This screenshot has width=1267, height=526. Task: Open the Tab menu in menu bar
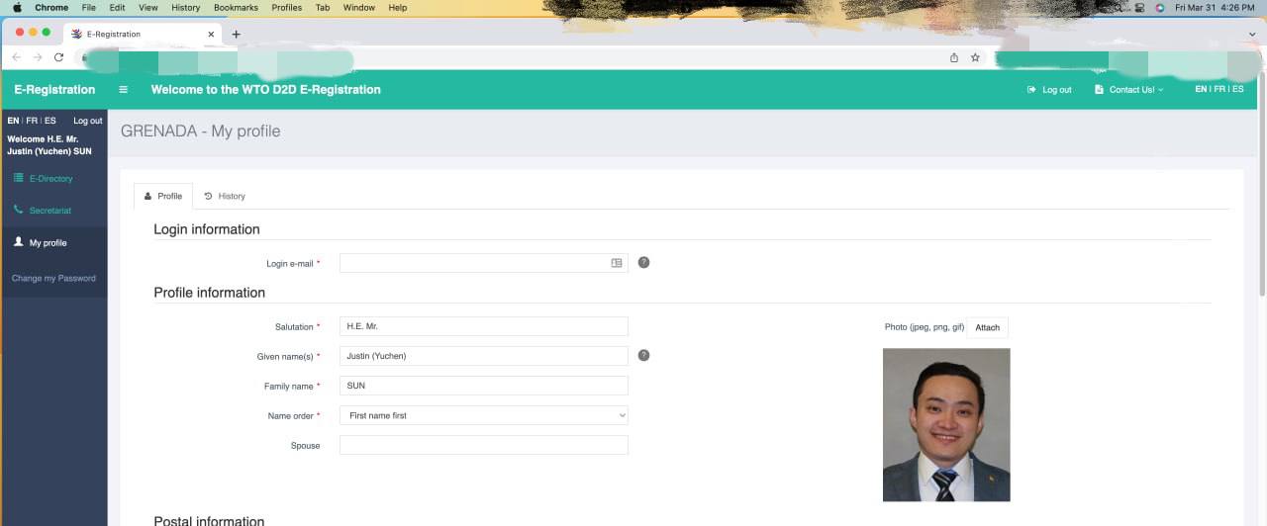coord(323,7)
